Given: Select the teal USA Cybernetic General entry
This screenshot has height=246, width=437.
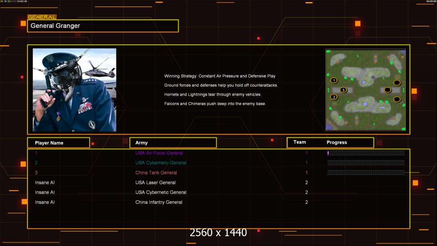Looking at the screenshot, I should tap(161, 163).
